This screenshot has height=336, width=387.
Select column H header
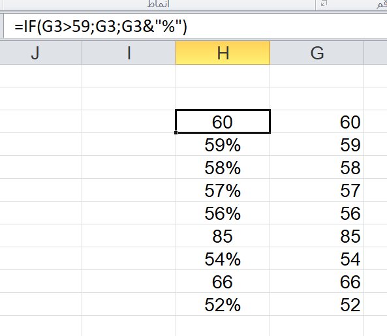223,53
